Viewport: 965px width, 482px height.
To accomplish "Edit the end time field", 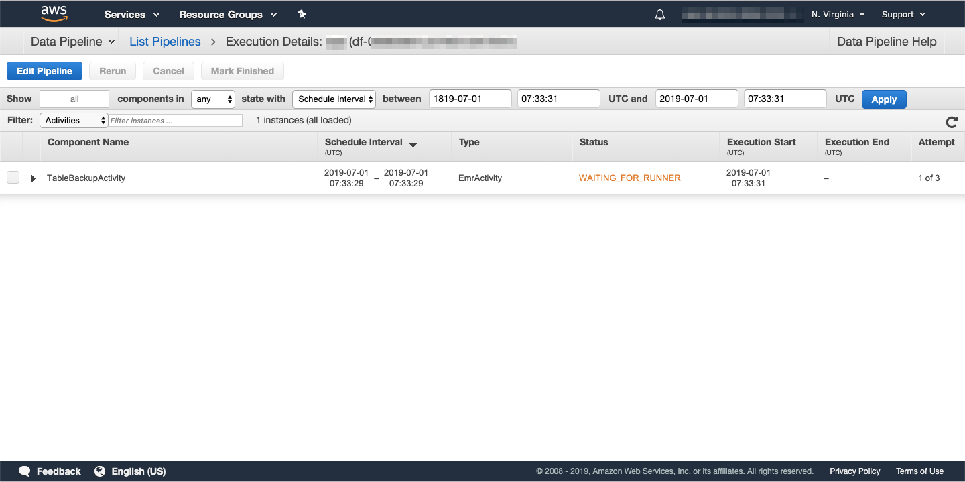I will click(785, 99).
